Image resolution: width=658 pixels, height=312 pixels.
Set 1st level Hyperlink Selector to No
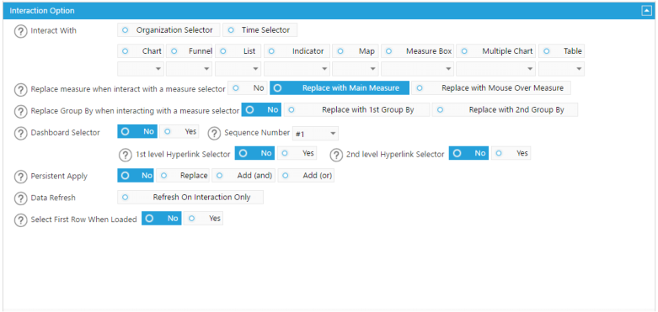tap(254, 153)
